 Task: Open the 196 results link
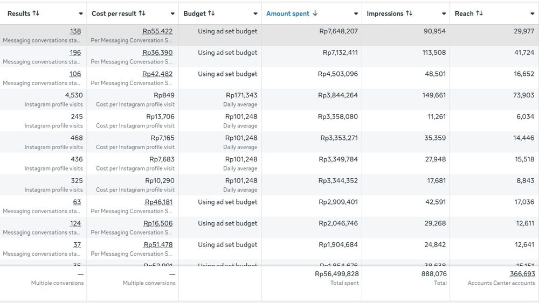pos(75,53)
